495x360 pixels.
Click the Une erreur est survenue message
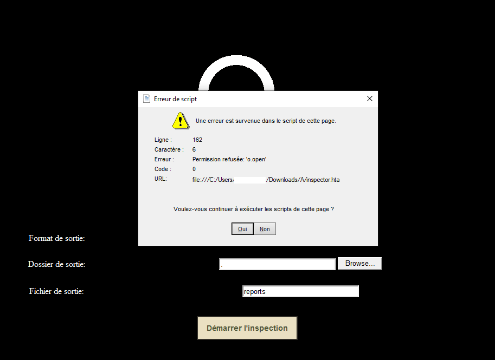pos(266,121)
